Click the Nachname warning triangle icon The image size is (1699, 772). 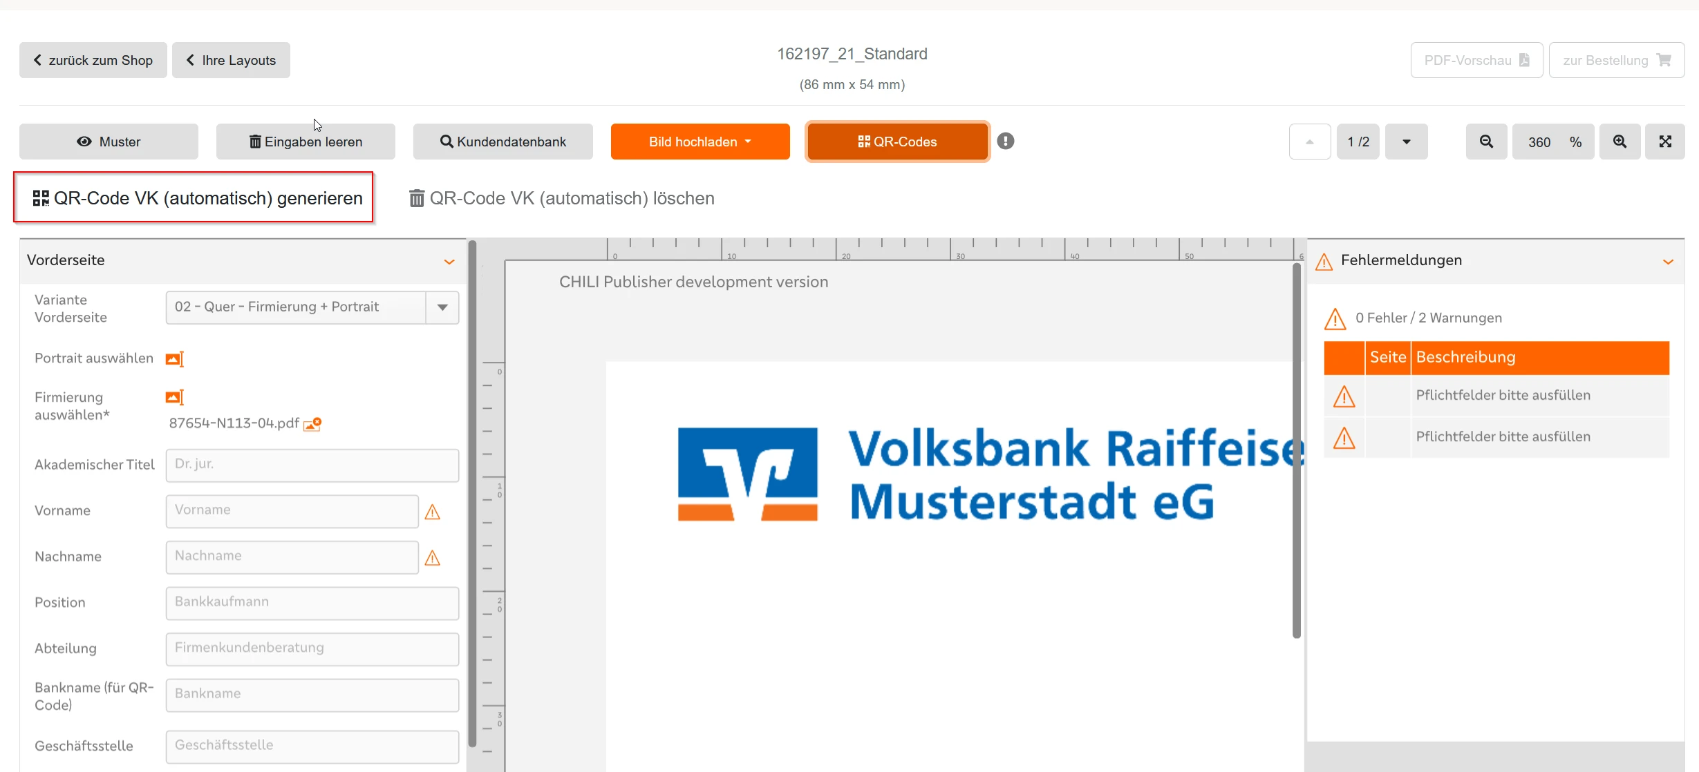tap(433, 558)
